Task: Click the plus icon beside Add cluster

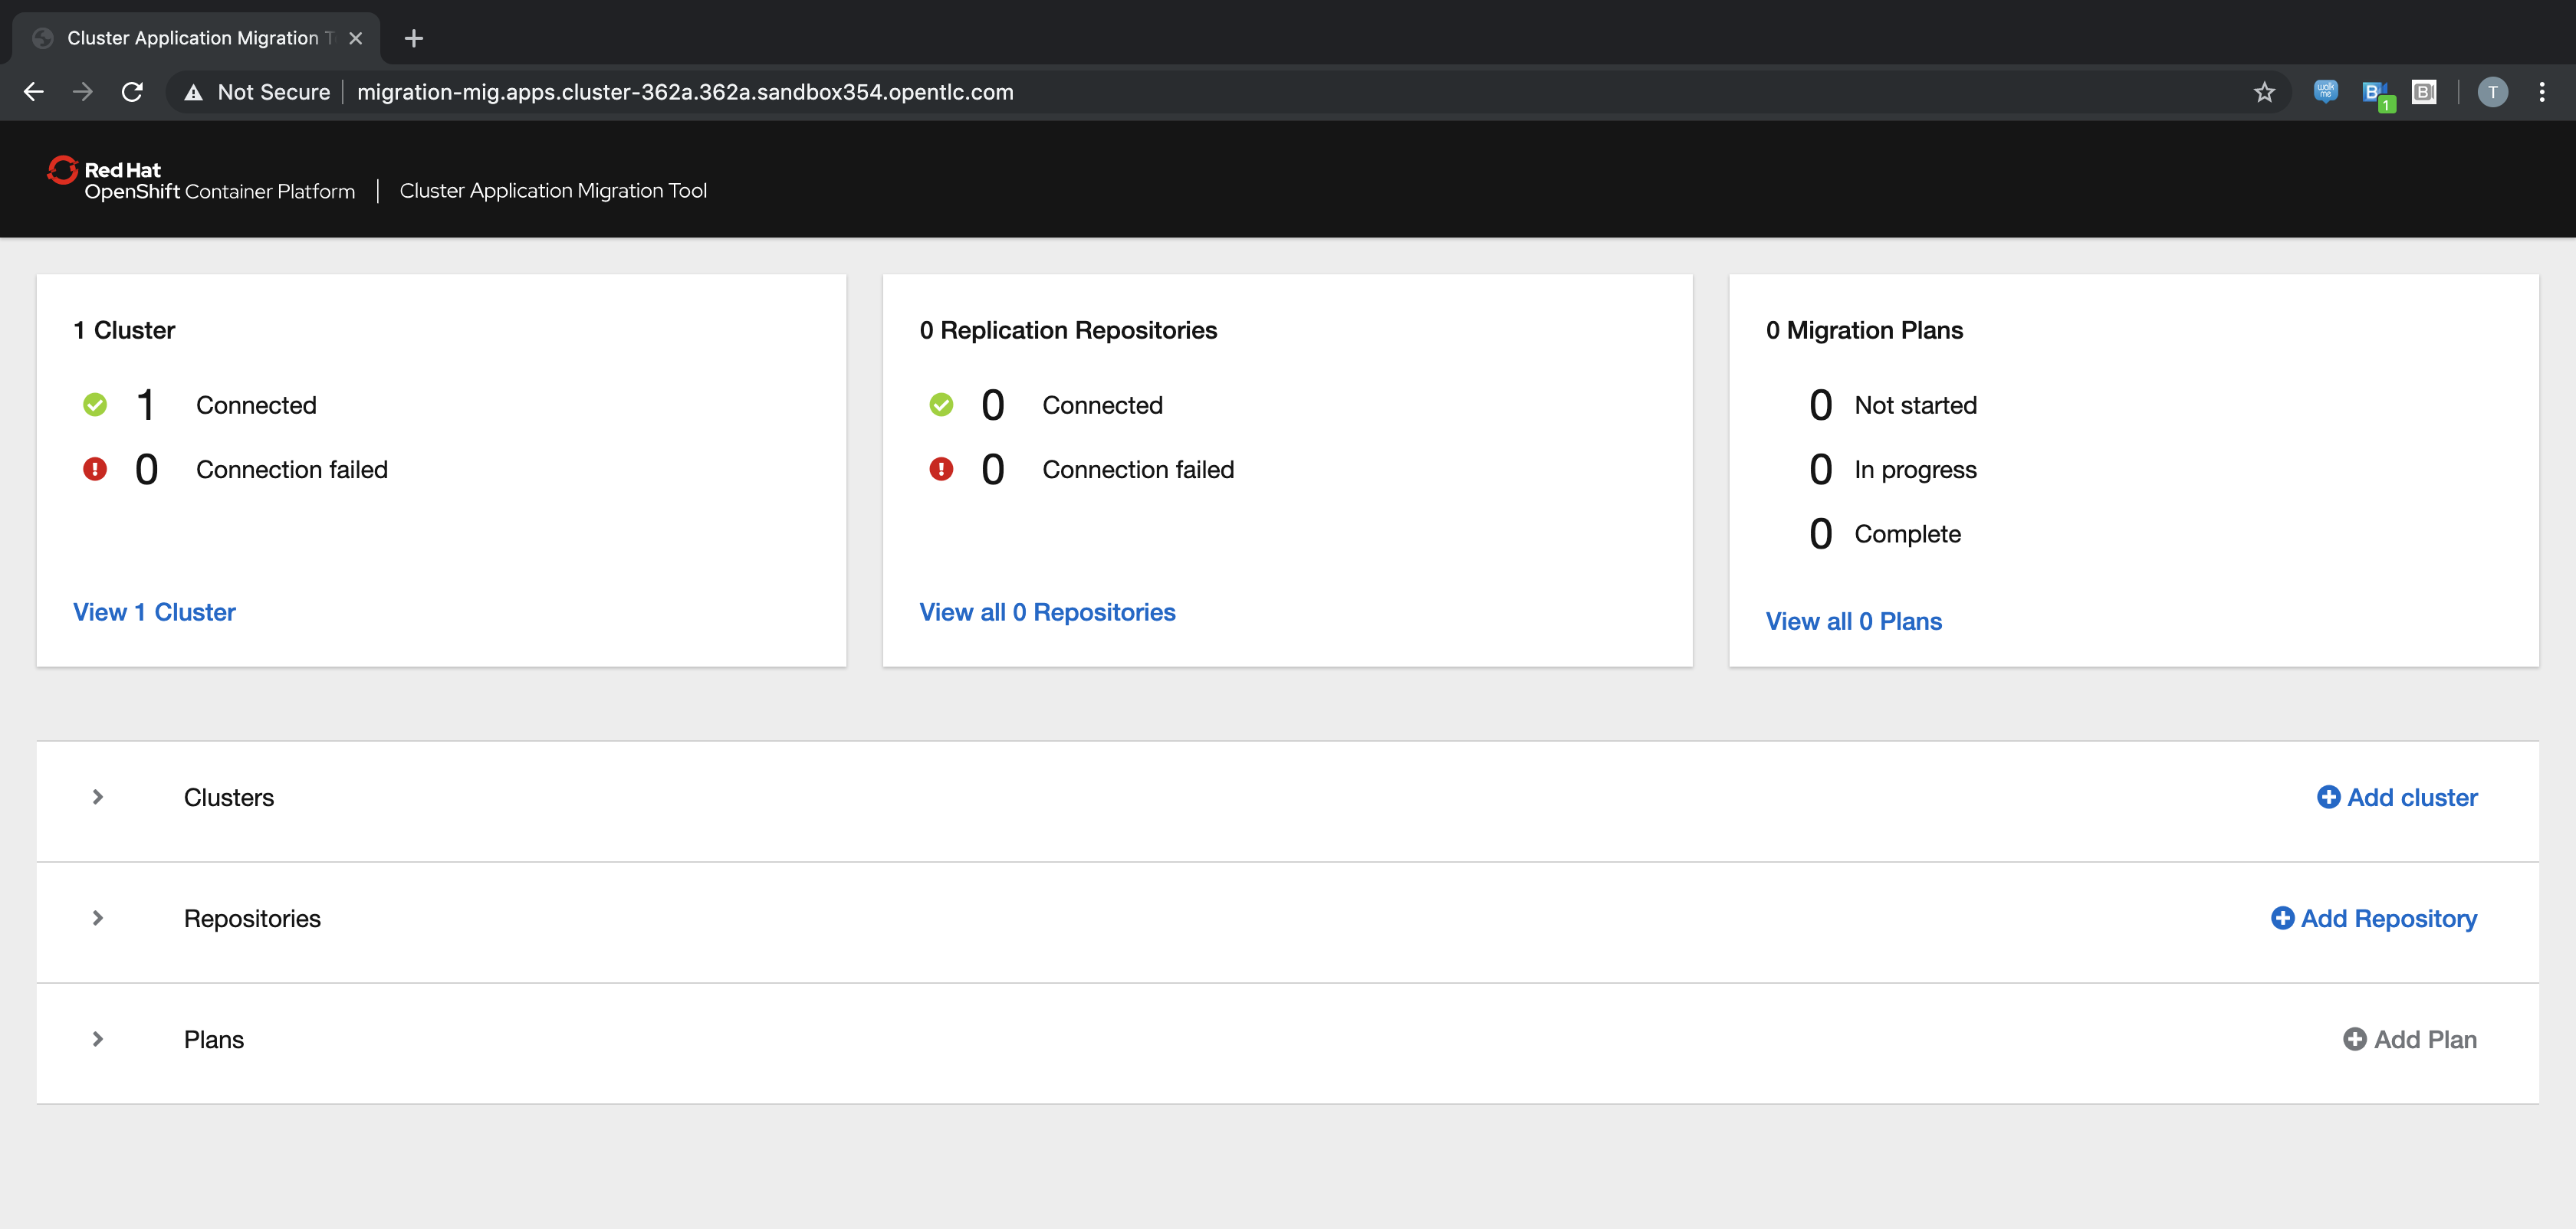Action: pyautogui.click(x=2328, y=796)
